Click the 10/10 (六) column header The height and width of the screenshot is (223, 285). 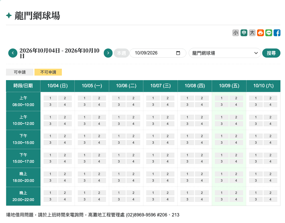(263, 86)
